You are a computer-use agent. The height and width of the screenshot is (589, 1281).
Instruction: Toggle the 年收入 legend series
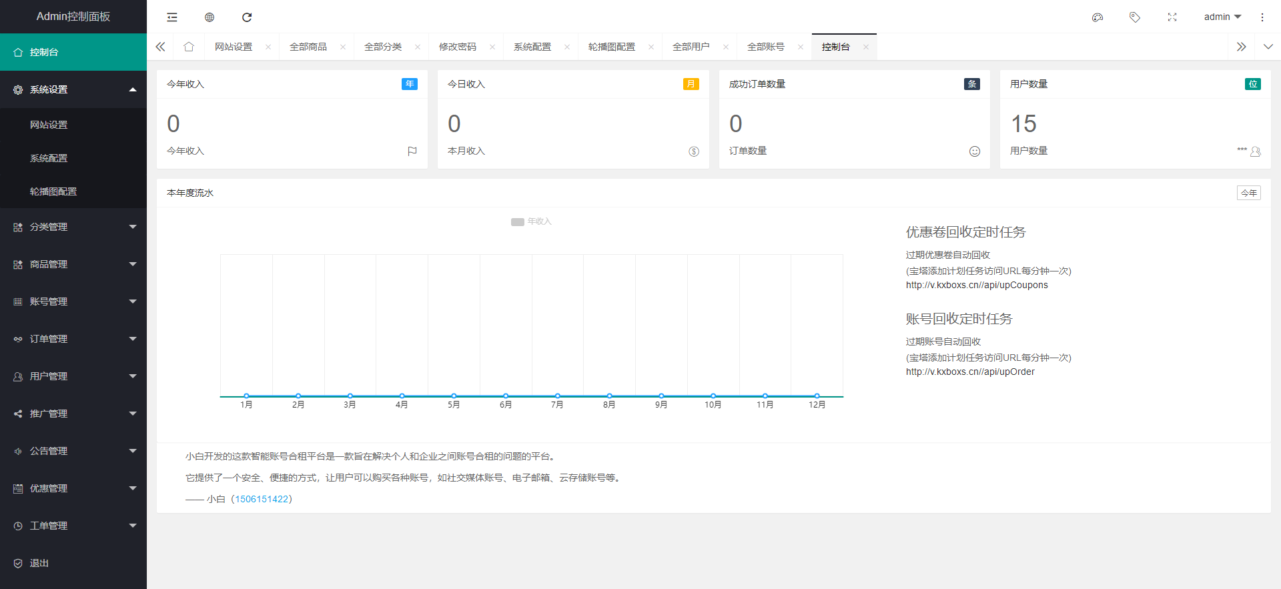(x=531, y=221)
